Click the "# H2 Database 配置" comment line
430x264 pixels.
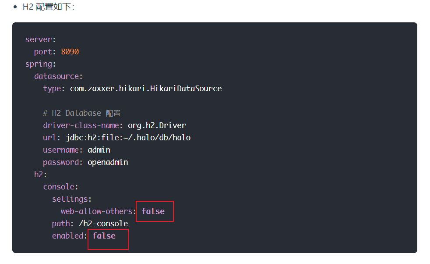82,113
